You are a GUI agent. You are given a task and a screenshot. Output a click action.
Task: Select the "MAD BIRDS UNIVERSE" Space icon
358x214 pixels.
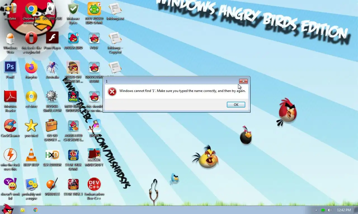coord(73,101)
